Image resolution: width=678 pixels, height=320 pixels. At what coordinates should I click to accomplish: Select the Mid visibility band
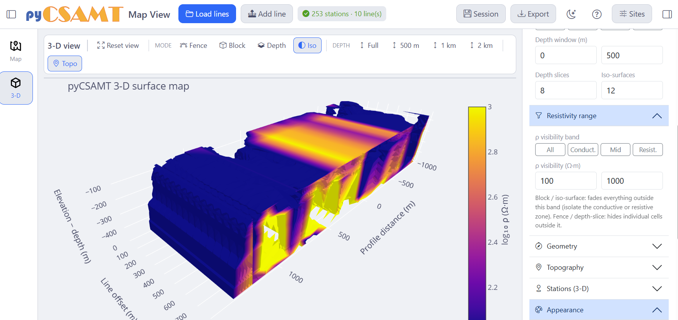(x=615, y=150)
